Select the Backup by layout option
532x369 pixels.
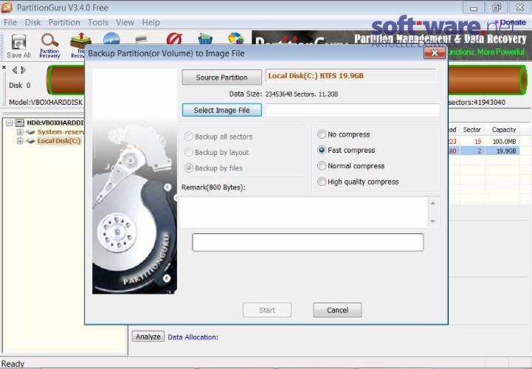(189, 153)
